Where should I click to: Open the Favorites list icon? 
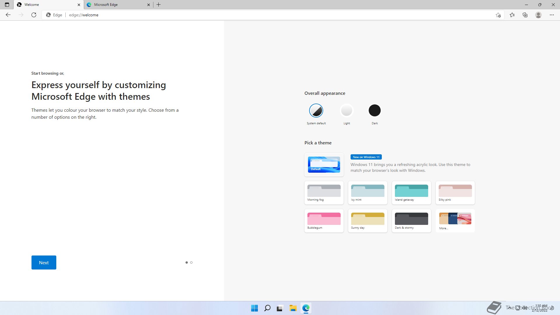pos(512,15)
